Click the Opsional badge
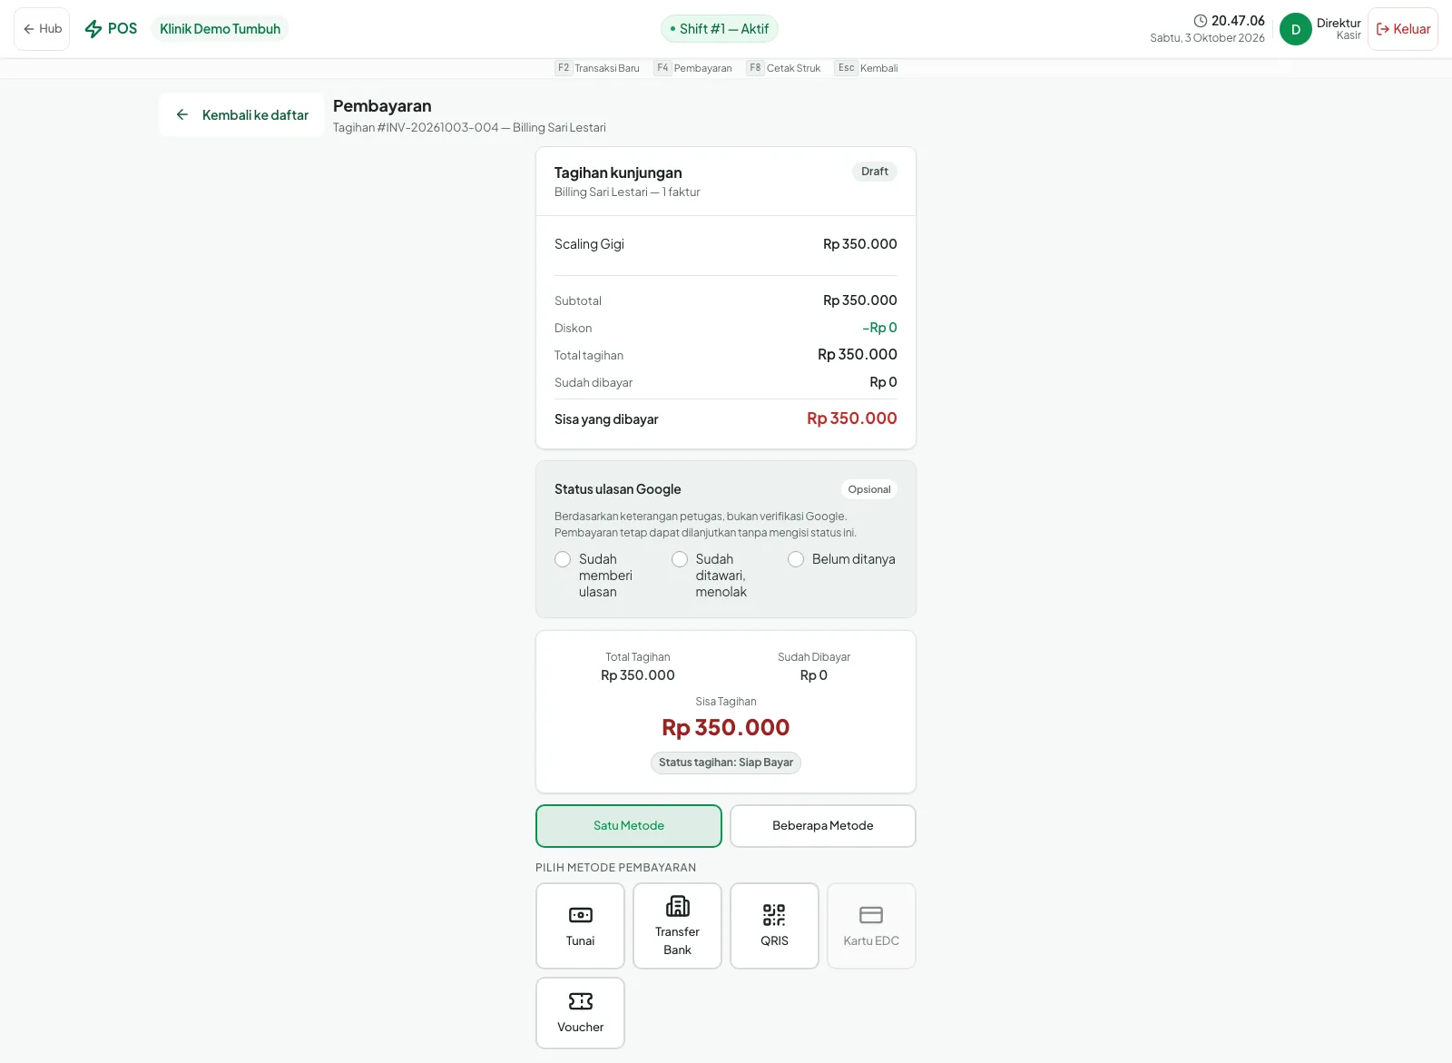The image size is (1452, 1063). point(869,489)
